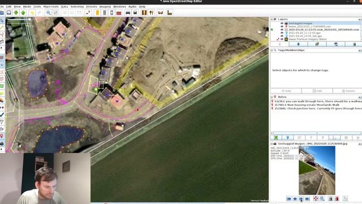
Task: Collapse the Tags/Memberships panel
Action: pyautogui.click(x=271, y=50)
